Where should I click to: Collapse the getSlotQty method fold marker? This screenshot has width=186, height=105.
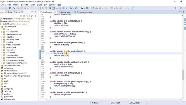pos(45,21)
